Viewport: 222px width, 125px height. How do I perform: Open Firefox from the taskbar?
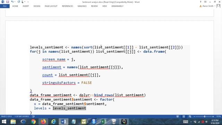coord(43,122)
